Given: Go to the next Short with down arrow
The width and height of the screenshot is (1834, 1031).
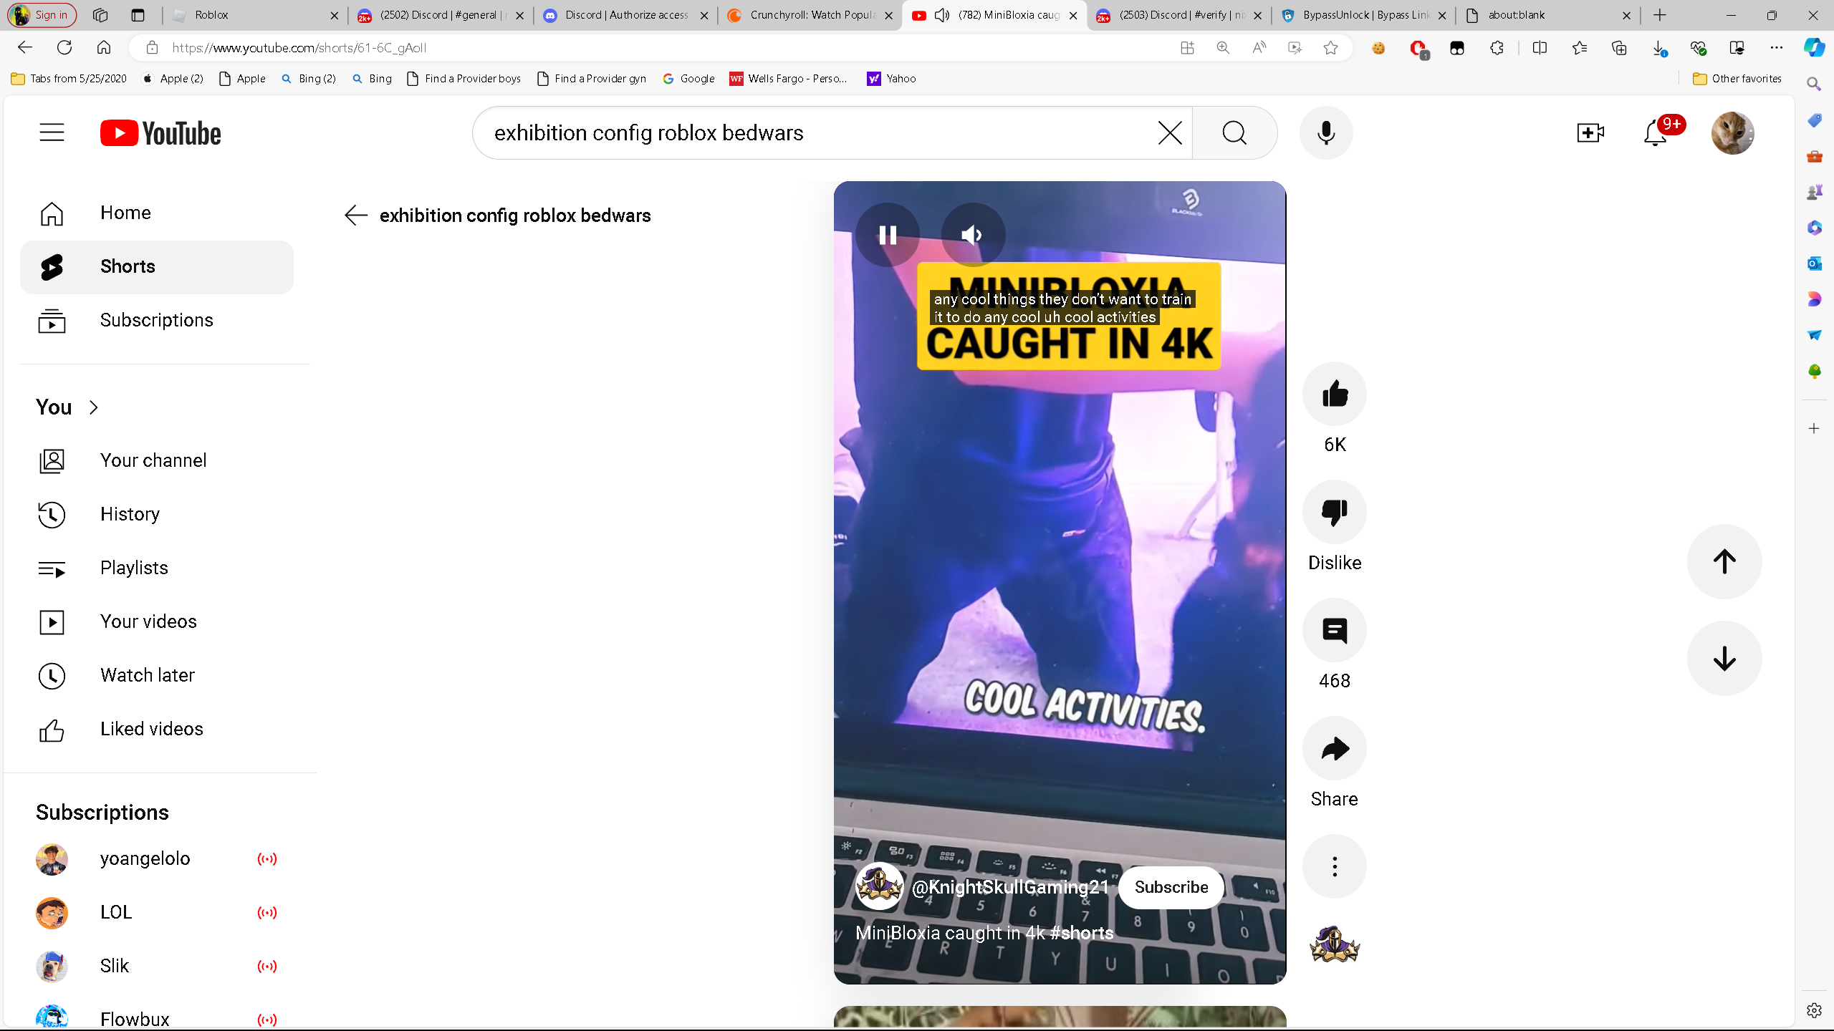Looking at the screenshot, I should 1724,658.
